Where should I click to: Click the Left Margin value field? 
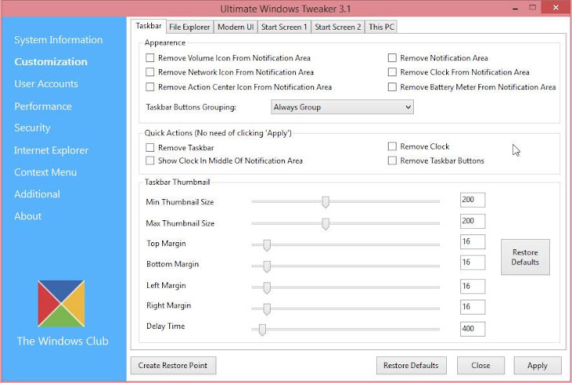(473, 286)
